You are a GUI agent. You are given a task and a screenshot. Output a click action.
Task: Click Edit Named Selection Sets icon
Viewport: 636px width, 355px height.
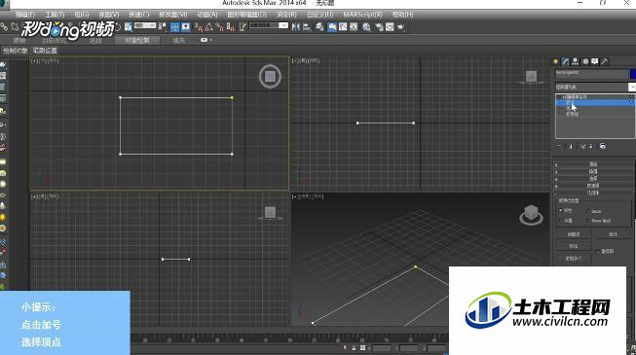point(243,27)
